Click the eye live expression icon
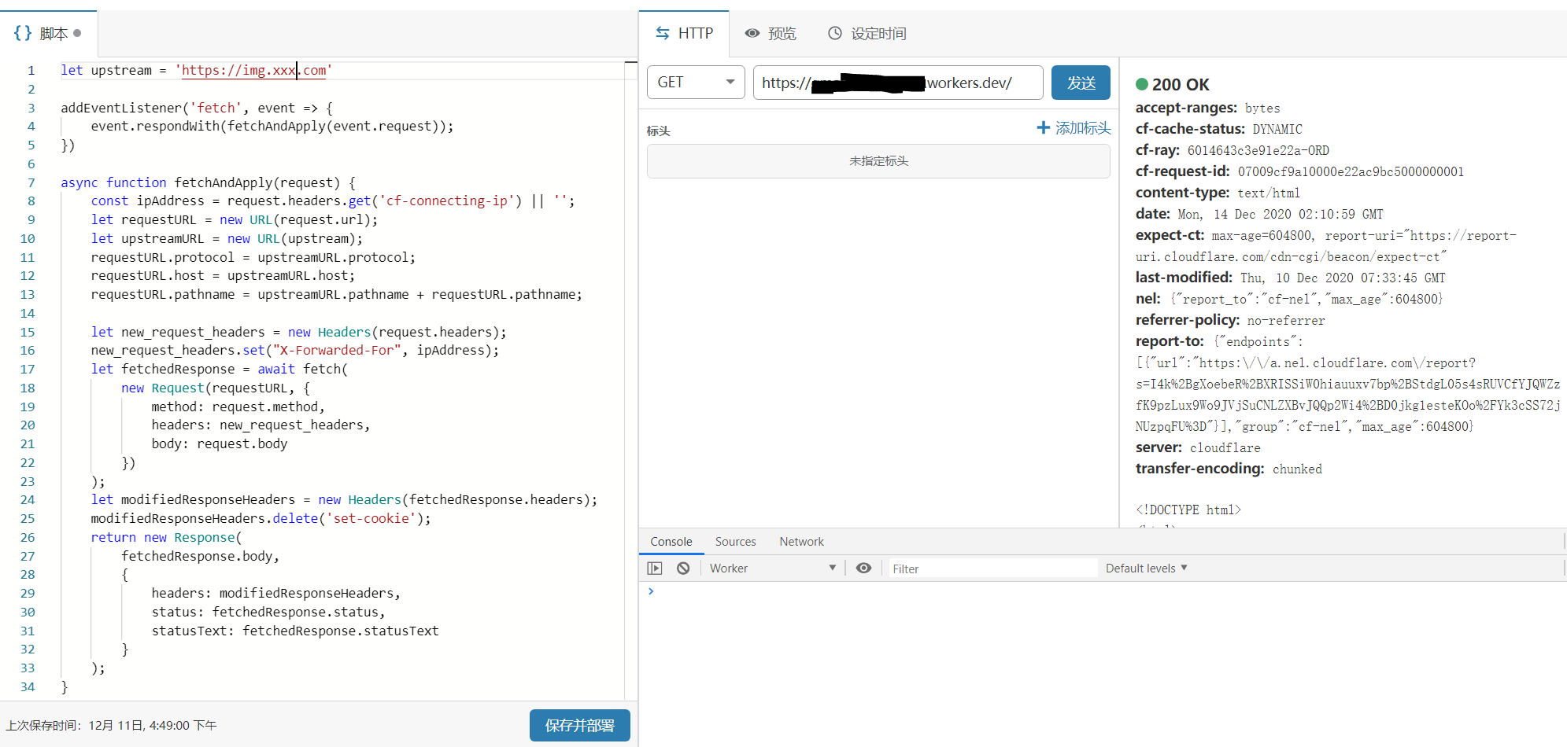Screen dimensions: 1567x747 (863, 569)
